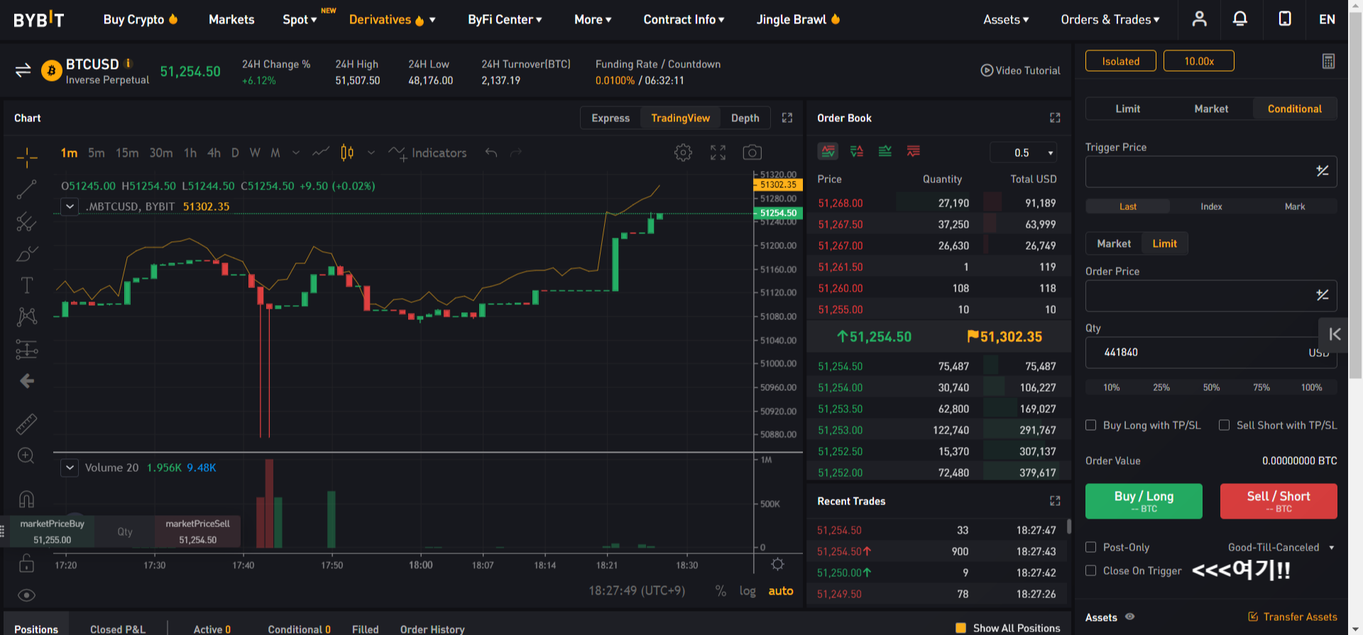The image size is (1363, 635).
Task: Enter fullscreen chart mode
Action: (718, 153)
